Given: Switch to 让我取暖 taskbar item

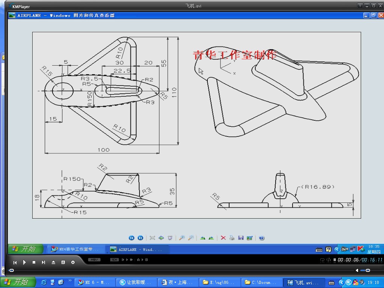Looking at the screenshot, I should tap(136, 282).
